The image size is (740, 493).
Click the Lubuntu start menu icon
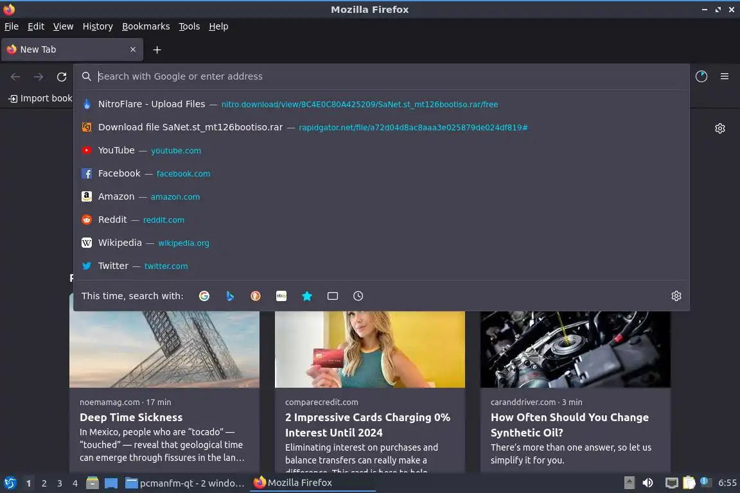(x=10, y=483)
